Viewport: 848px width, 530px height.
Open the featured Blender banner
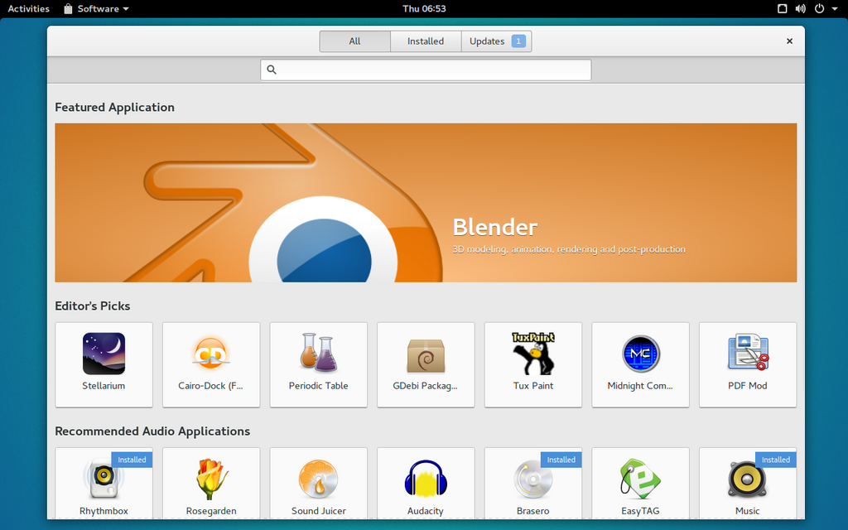point(426,203)
